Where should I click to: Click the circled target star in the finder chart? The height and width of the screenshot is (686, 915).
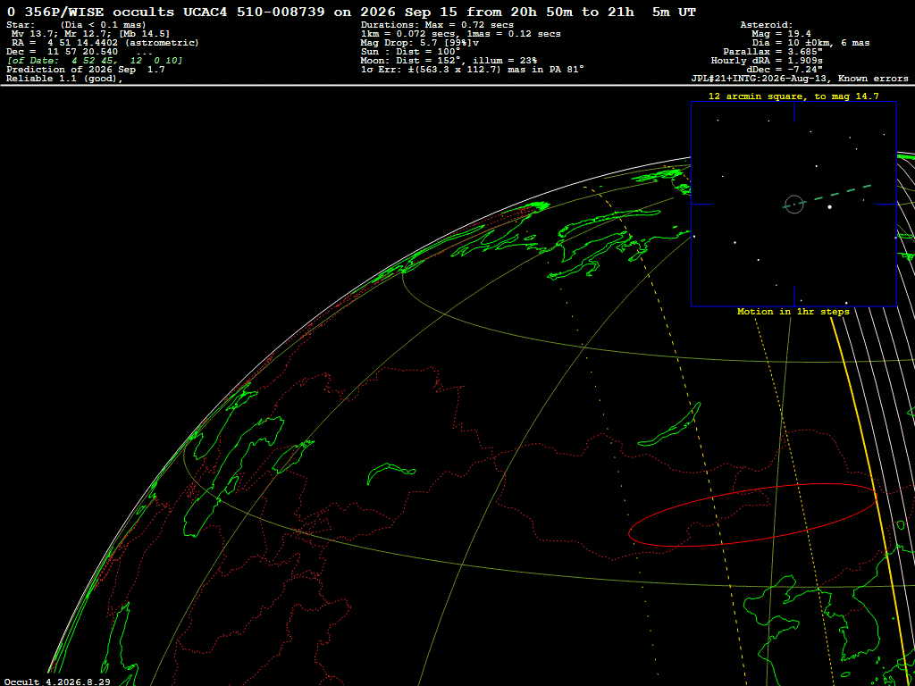793,205
